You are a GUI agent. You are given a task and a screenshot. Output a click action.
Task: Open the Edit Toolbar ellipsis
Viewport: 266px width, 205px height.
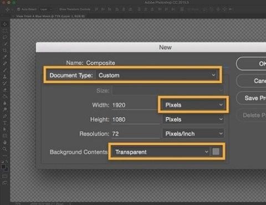[5, 156]
